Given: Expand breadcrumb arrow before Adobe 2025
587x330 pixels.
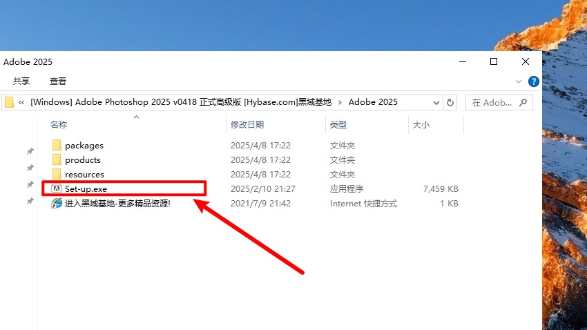Looking at the screenshot, I should tap(340, 102).
